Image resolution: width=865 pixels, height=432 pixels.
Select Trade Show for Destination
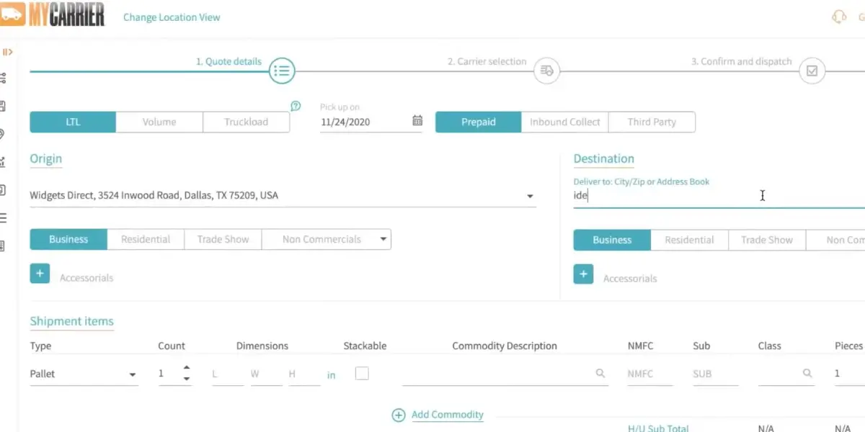[x=766, y=240]
